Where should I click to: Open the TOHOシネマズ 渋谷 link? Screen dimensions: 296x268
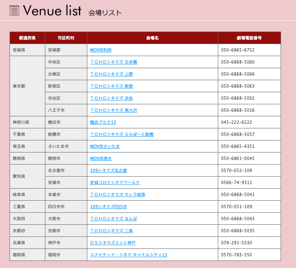point(111,98)
